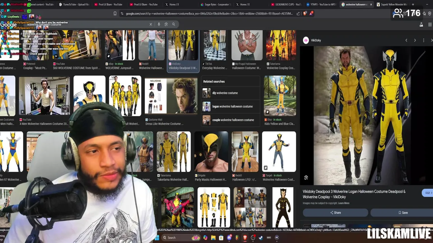The height and width of the screenshot is (243, 433).
Task: Show next image in preview panel
Action: (x=415, y=40)
